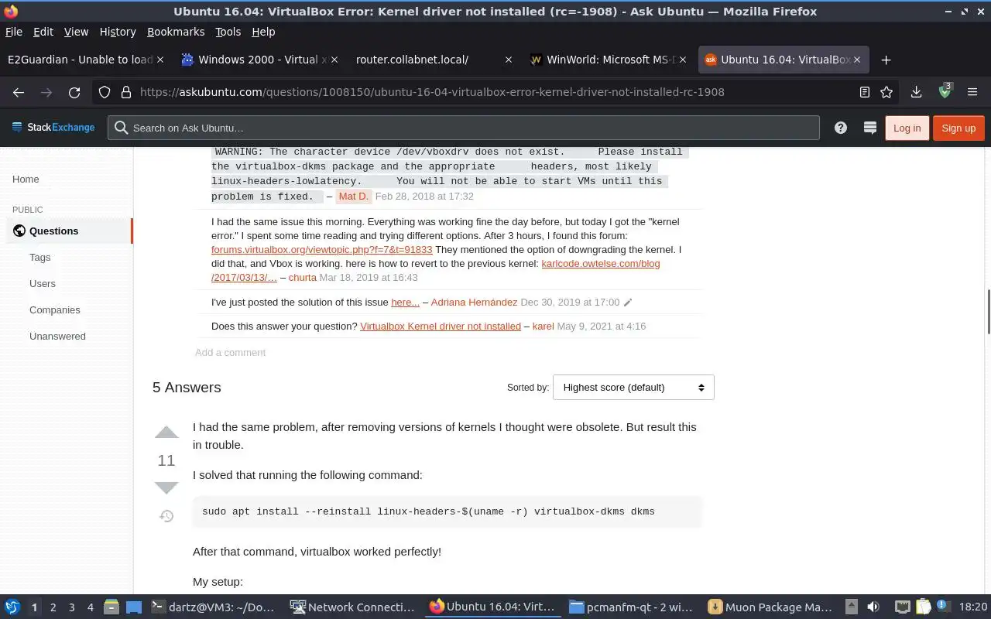Viewport: 991px width, 619px height.
Task: Open the Virtualbox Kernel driver not installed link
Action: point(441,327)
